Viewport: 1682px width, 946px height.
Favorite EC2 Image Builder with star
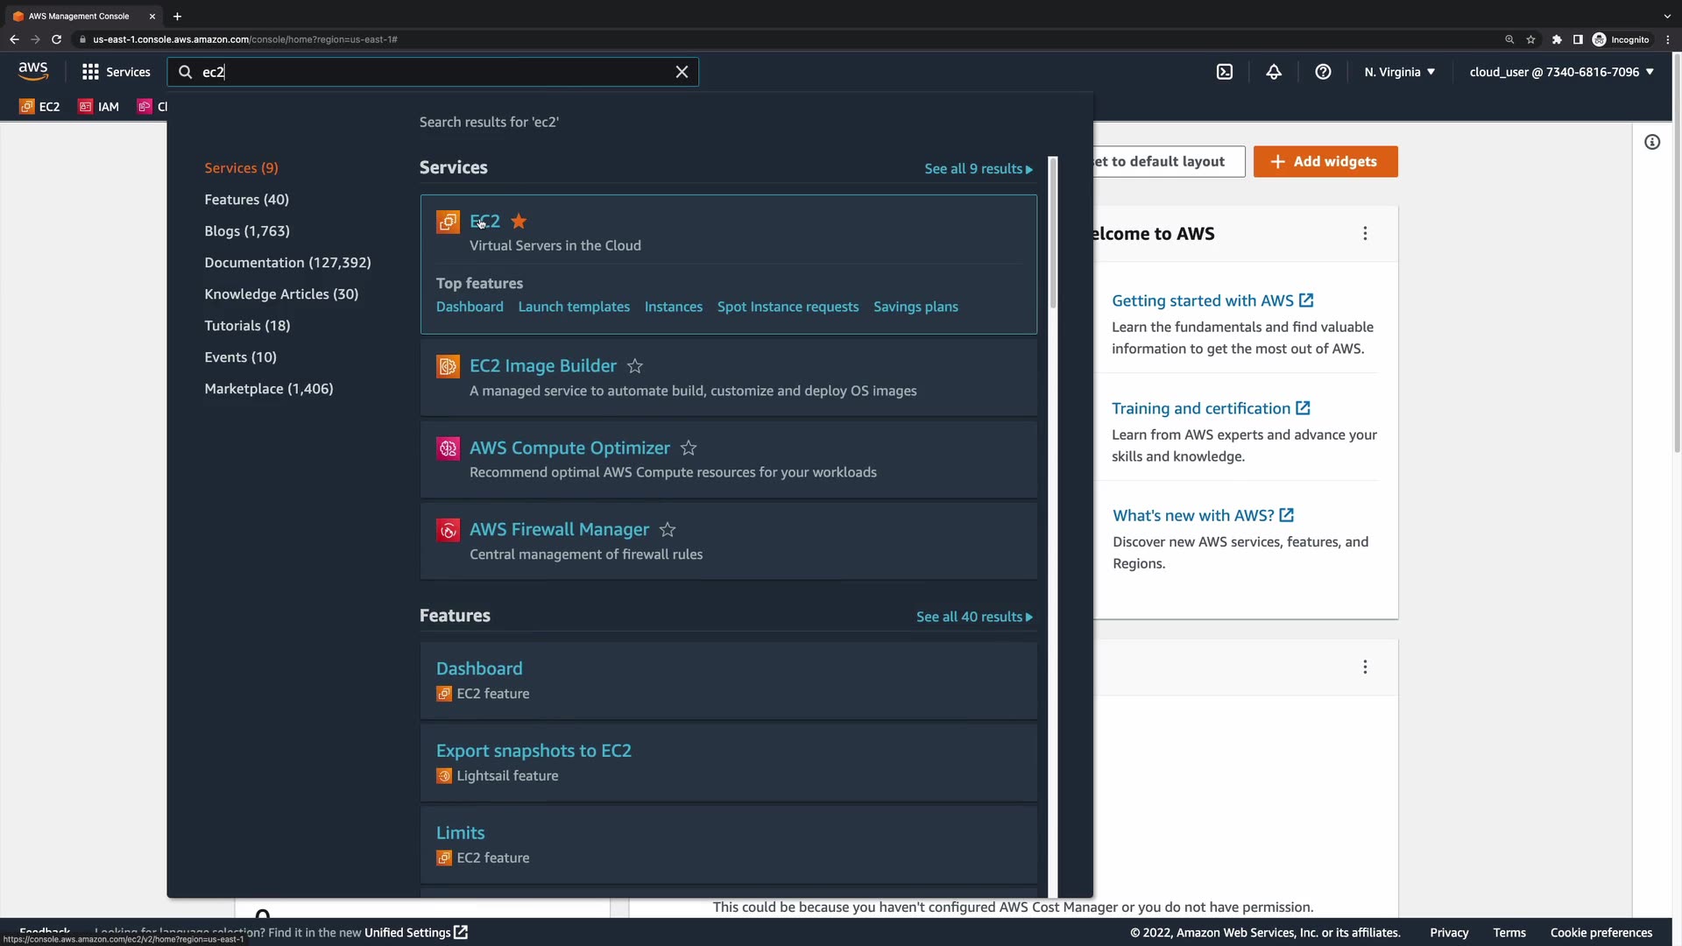(635, 366)
